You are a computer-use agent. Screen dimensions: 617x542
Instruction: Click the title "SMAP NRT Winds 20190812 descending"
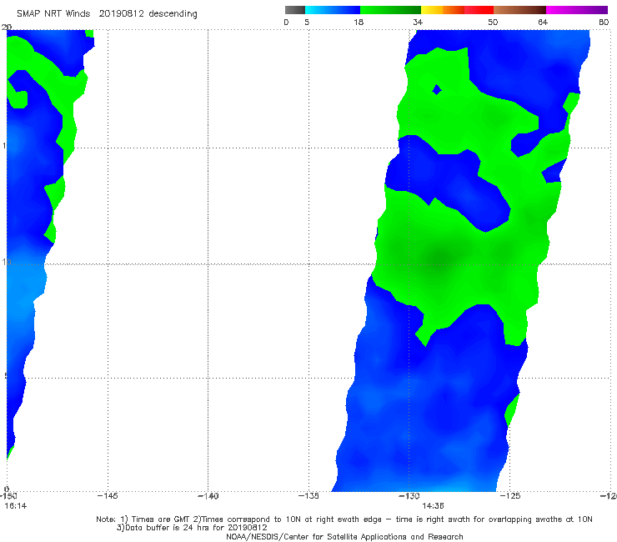click(107, 13)
